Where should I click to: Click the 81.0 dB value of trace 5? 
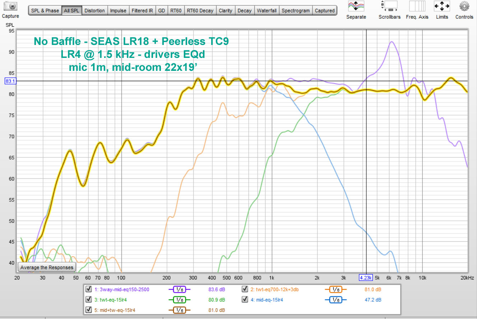pyautogui.click(x=217, y=310)
